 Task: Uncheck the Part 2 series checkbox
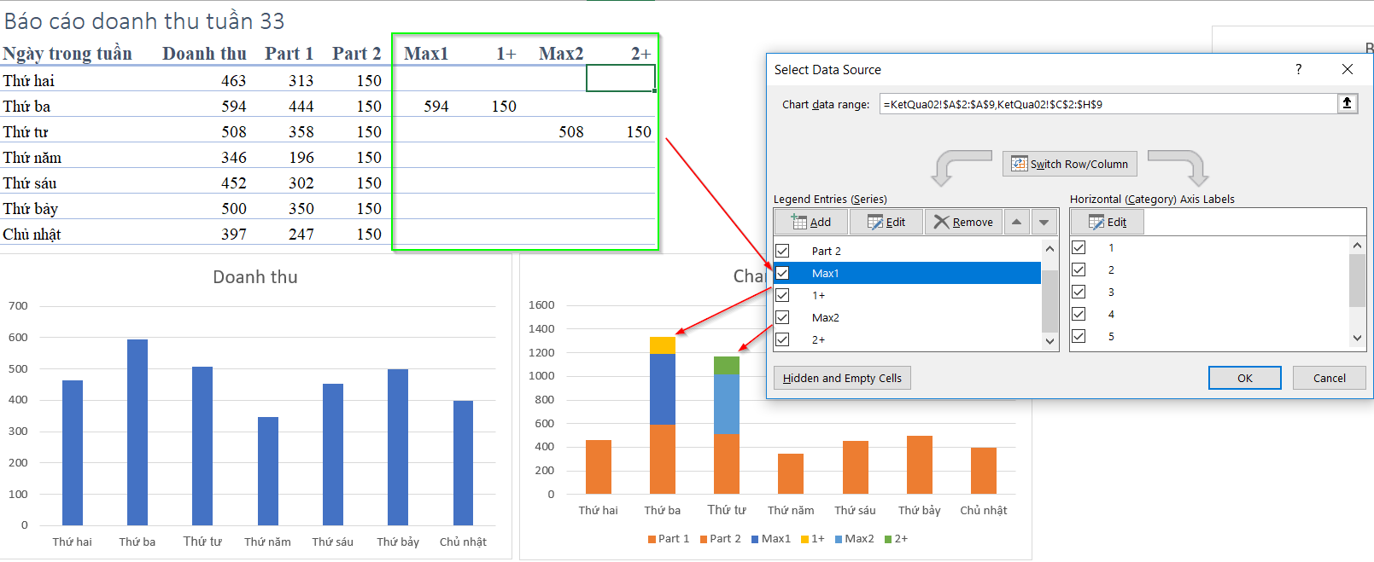pos(782,251)
